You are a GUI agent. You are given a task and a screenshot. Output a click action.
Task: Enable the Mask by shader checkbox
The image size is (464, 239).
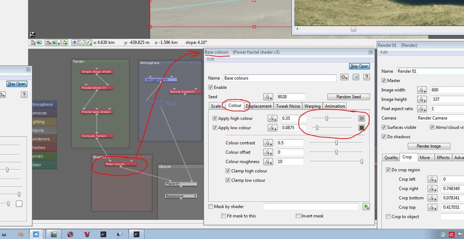[x=211, y=207]
